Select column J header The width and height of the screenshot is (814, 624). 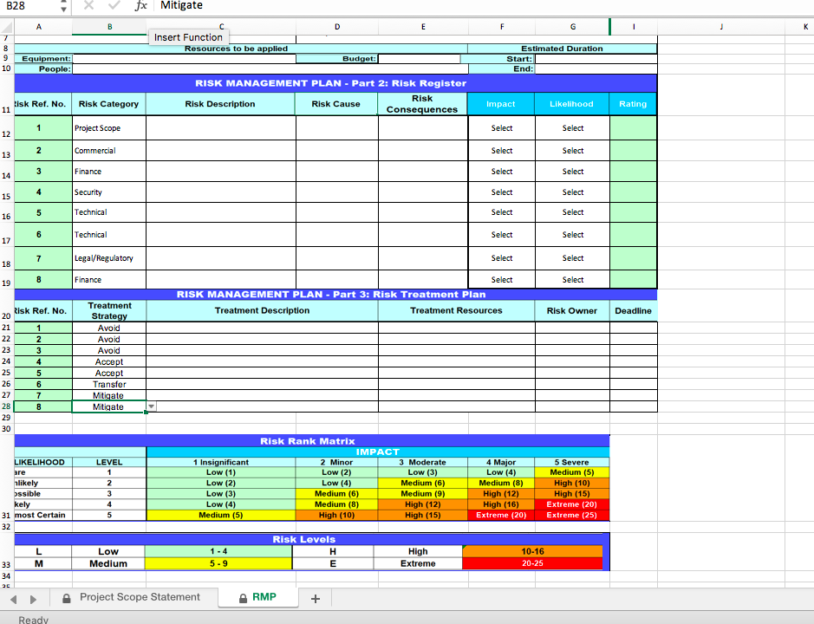pos(721,27)
